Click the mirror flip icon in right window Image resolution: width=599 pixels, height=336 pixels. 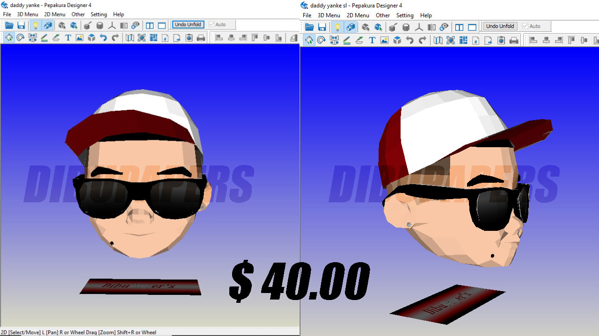point(431,27)
